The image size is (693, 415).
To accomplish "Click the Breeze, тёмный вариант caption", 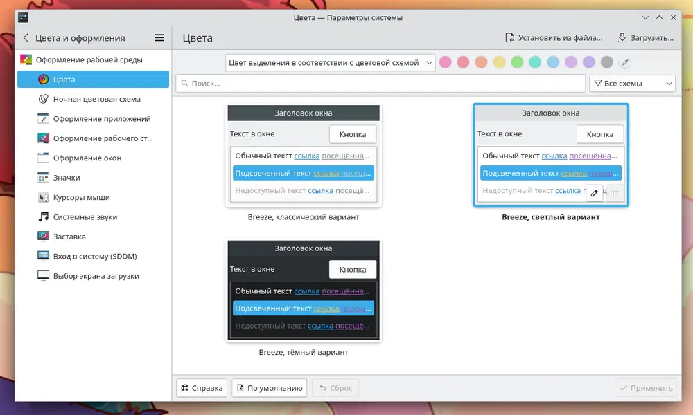I will pos(304,352).
